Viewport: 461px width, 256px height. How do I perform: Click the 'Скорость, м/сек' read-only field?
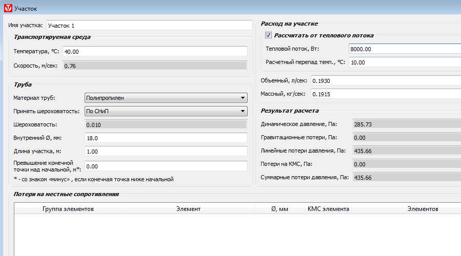tap(154, 66)
